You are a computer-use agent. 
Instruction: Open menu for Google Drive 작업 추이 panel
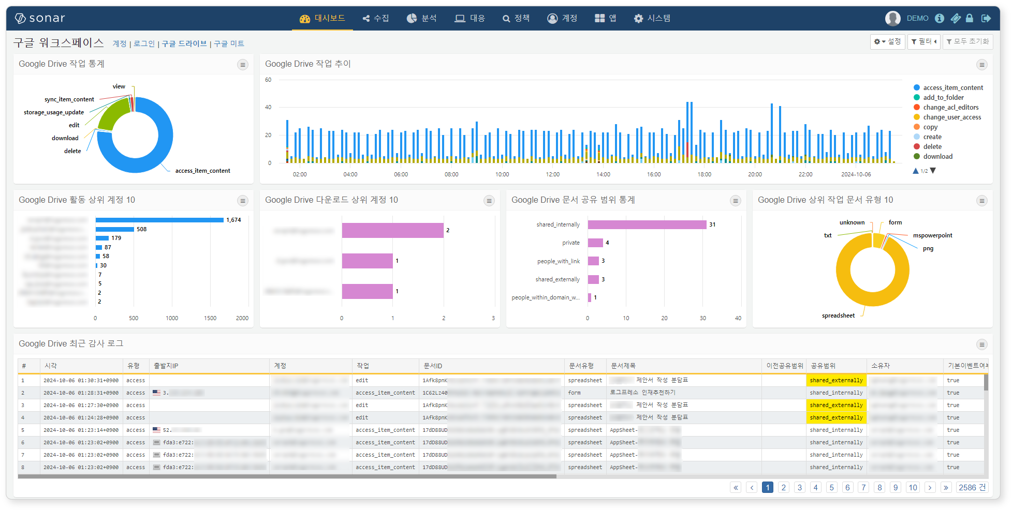(x=981, y=65)
